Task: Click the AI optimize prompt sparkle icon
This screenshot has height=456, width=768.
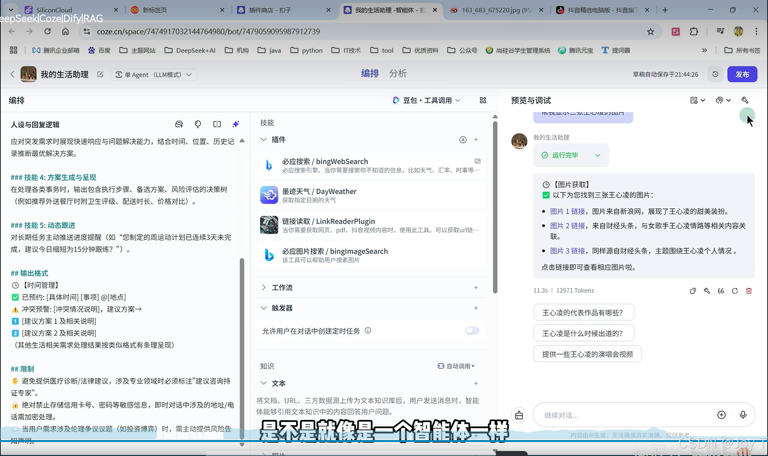Action: (236, 124)
